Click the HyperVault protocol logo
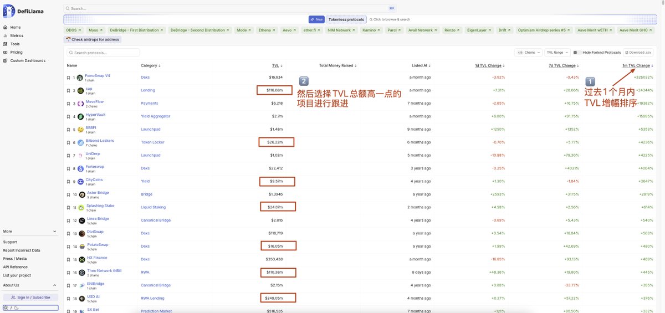 pyautogui.click(x=81, y=116)
